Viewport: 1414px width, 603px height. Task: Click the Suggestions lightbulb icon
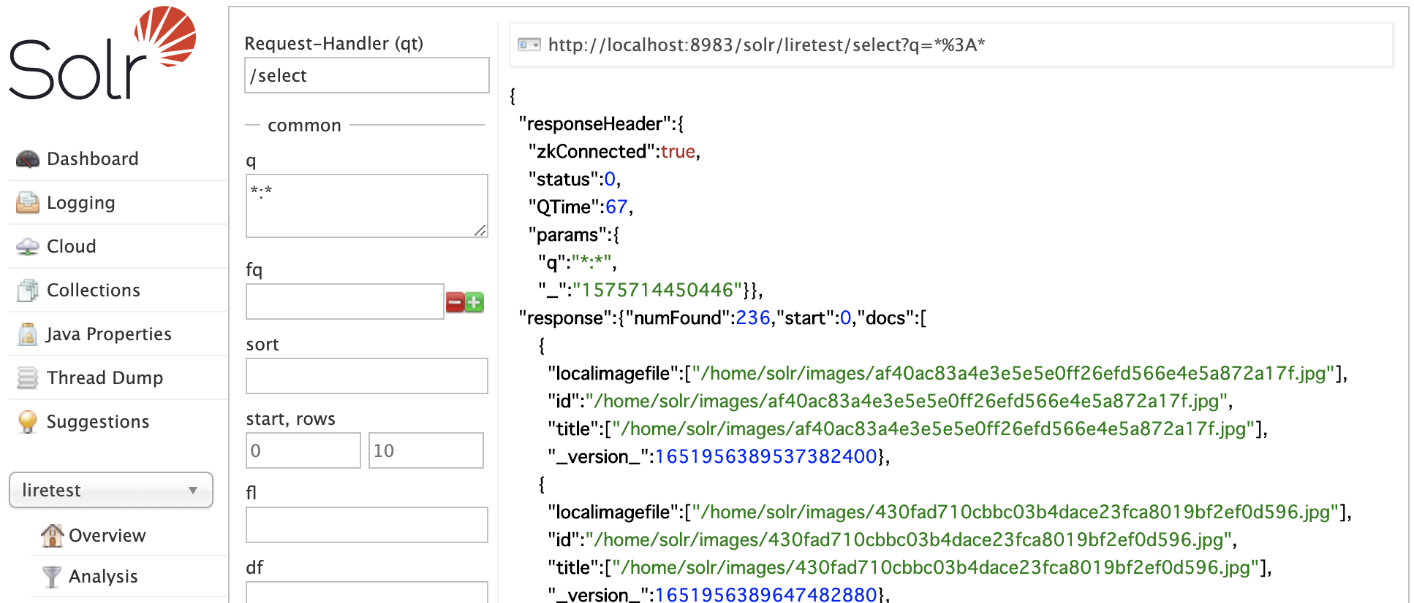(28, 421)
